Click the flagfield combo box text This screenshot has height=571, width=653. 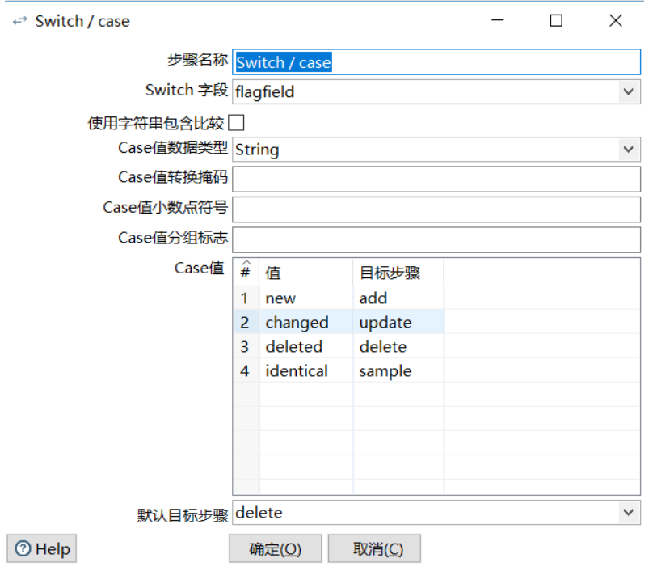[x=265, y=91]
